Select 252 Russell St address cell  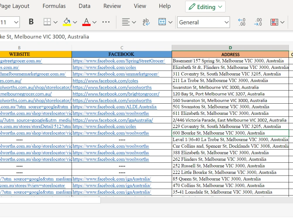230,166
